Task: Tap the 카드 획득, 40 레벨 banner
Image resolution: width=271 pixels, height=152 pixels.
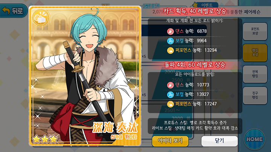Action: (x=195, y=11)
